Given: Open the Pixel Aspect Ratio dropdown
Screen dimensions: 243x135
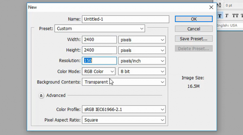Looking at the screenshot, I should (123, 120).
